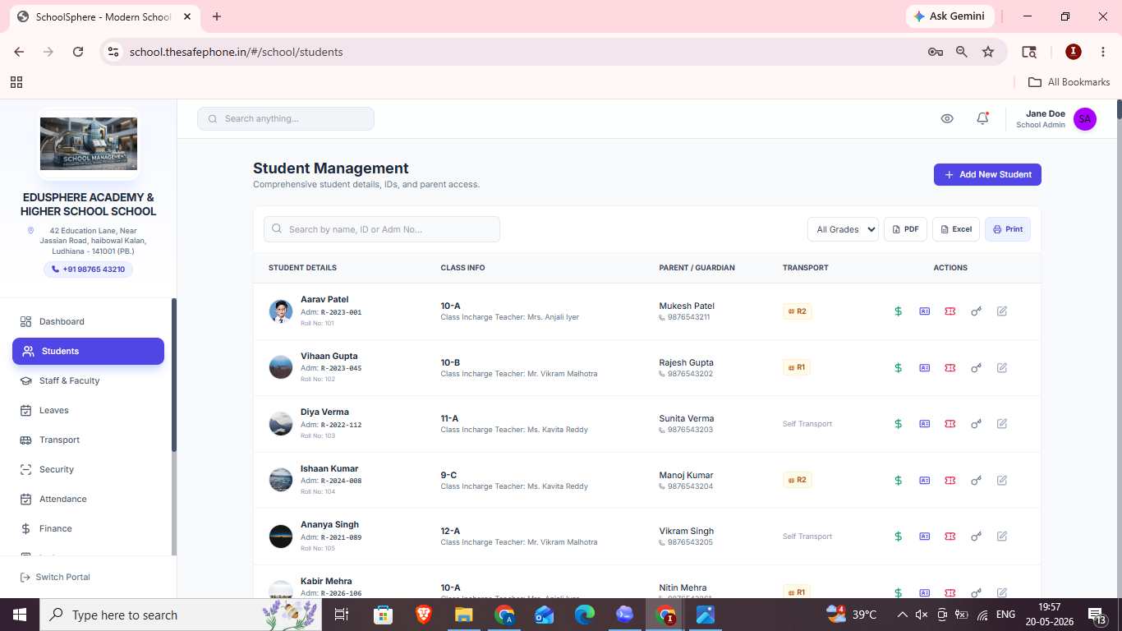Export the student list to Excel
This screenshot has height=631, width=1122.
956,229
